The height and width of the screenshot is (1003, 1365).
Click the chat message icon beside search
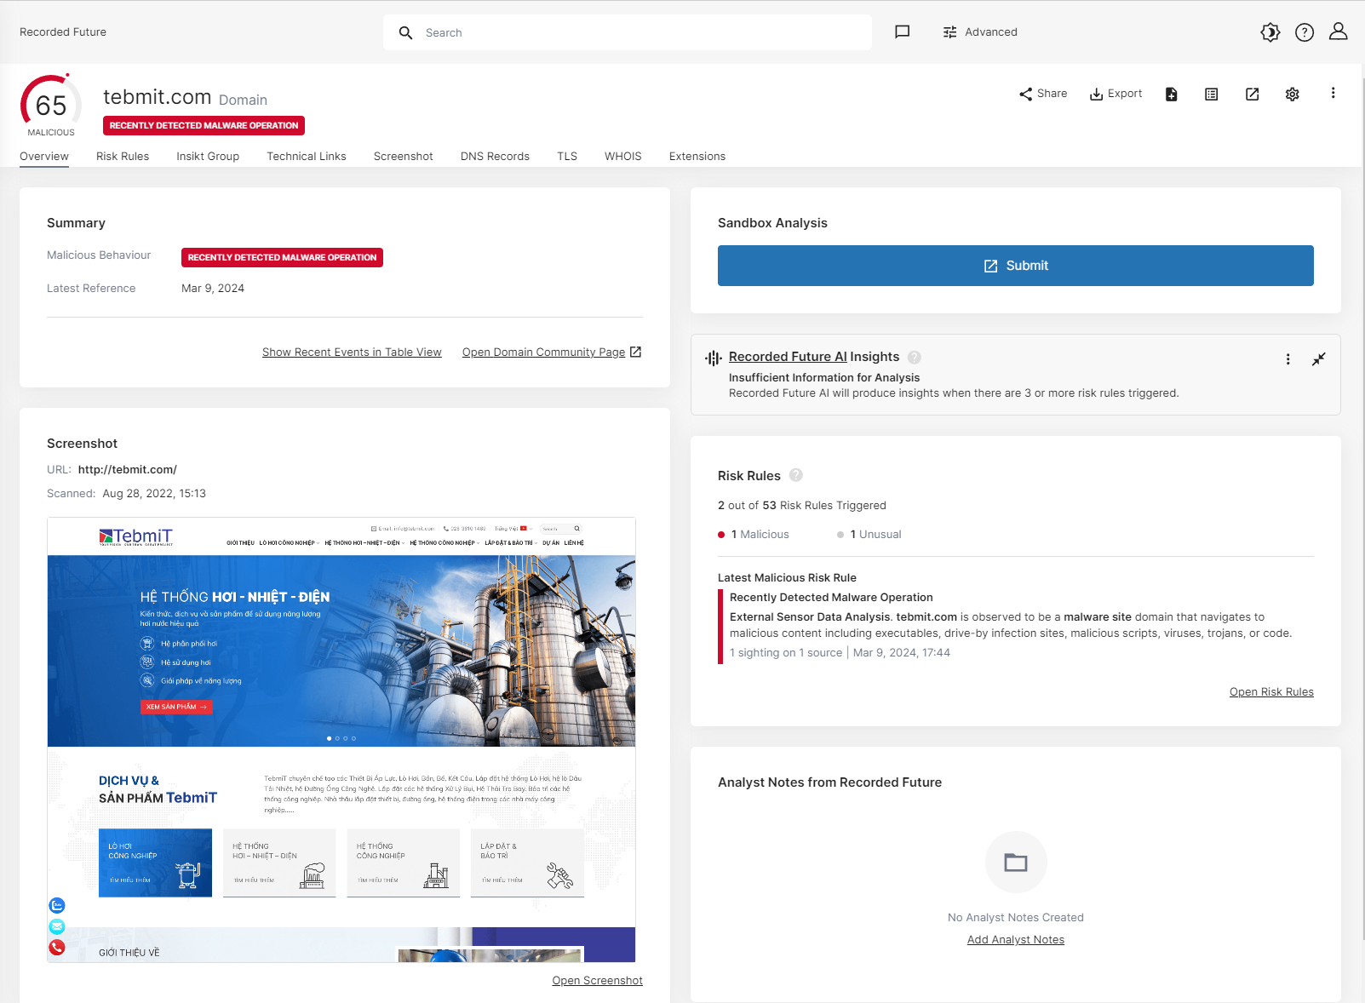[x=902, y=32]
